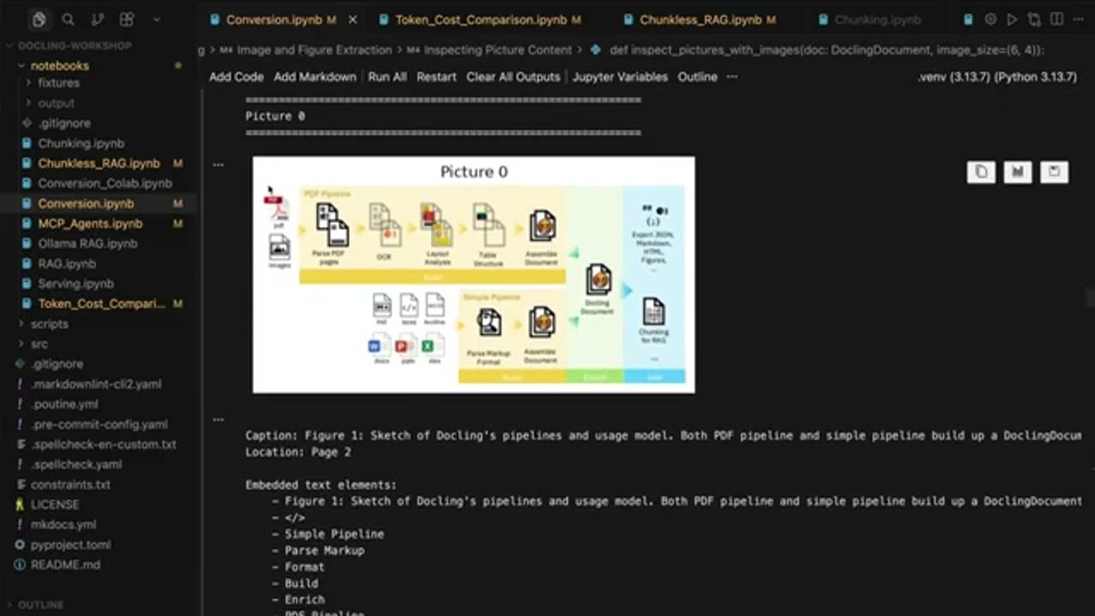Open pyproject.toml in the explorer
This screenshot has width=1095, height=616.
(70, 544)
